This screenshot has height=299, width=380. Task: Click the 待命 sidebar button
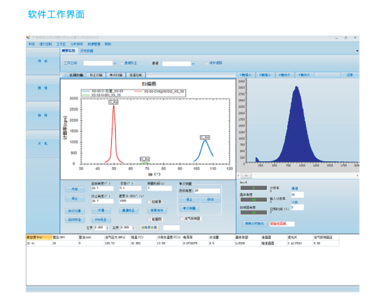coord(43,61)
